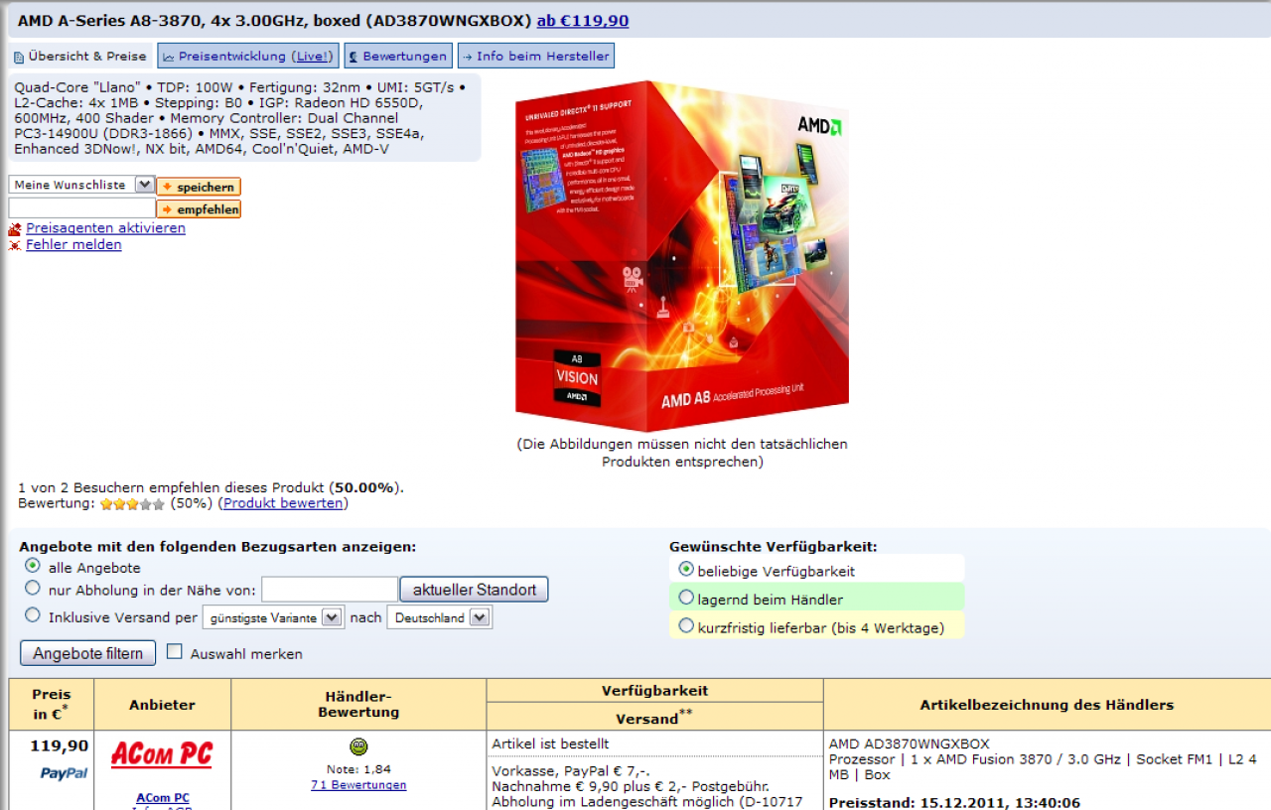Click the price 119,90 cell
Screen dimensions: 1271x810
[x=60, y=745]
